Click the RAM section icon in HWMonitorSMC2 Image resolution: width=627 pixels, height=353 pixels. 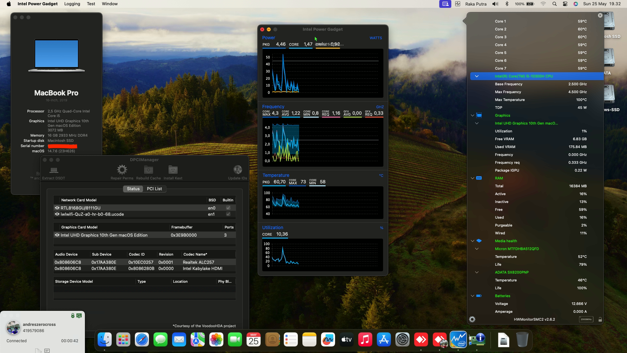click(479, 178)
